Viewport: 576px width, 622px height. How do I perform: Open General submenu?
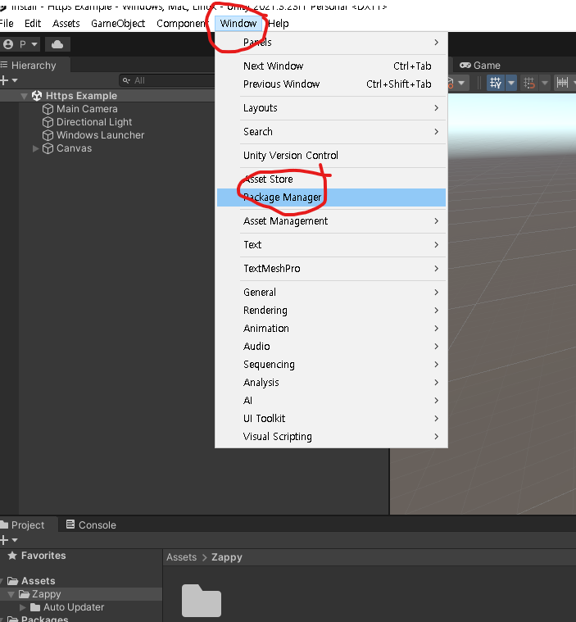pyautogui.click(x=331, y=293)
